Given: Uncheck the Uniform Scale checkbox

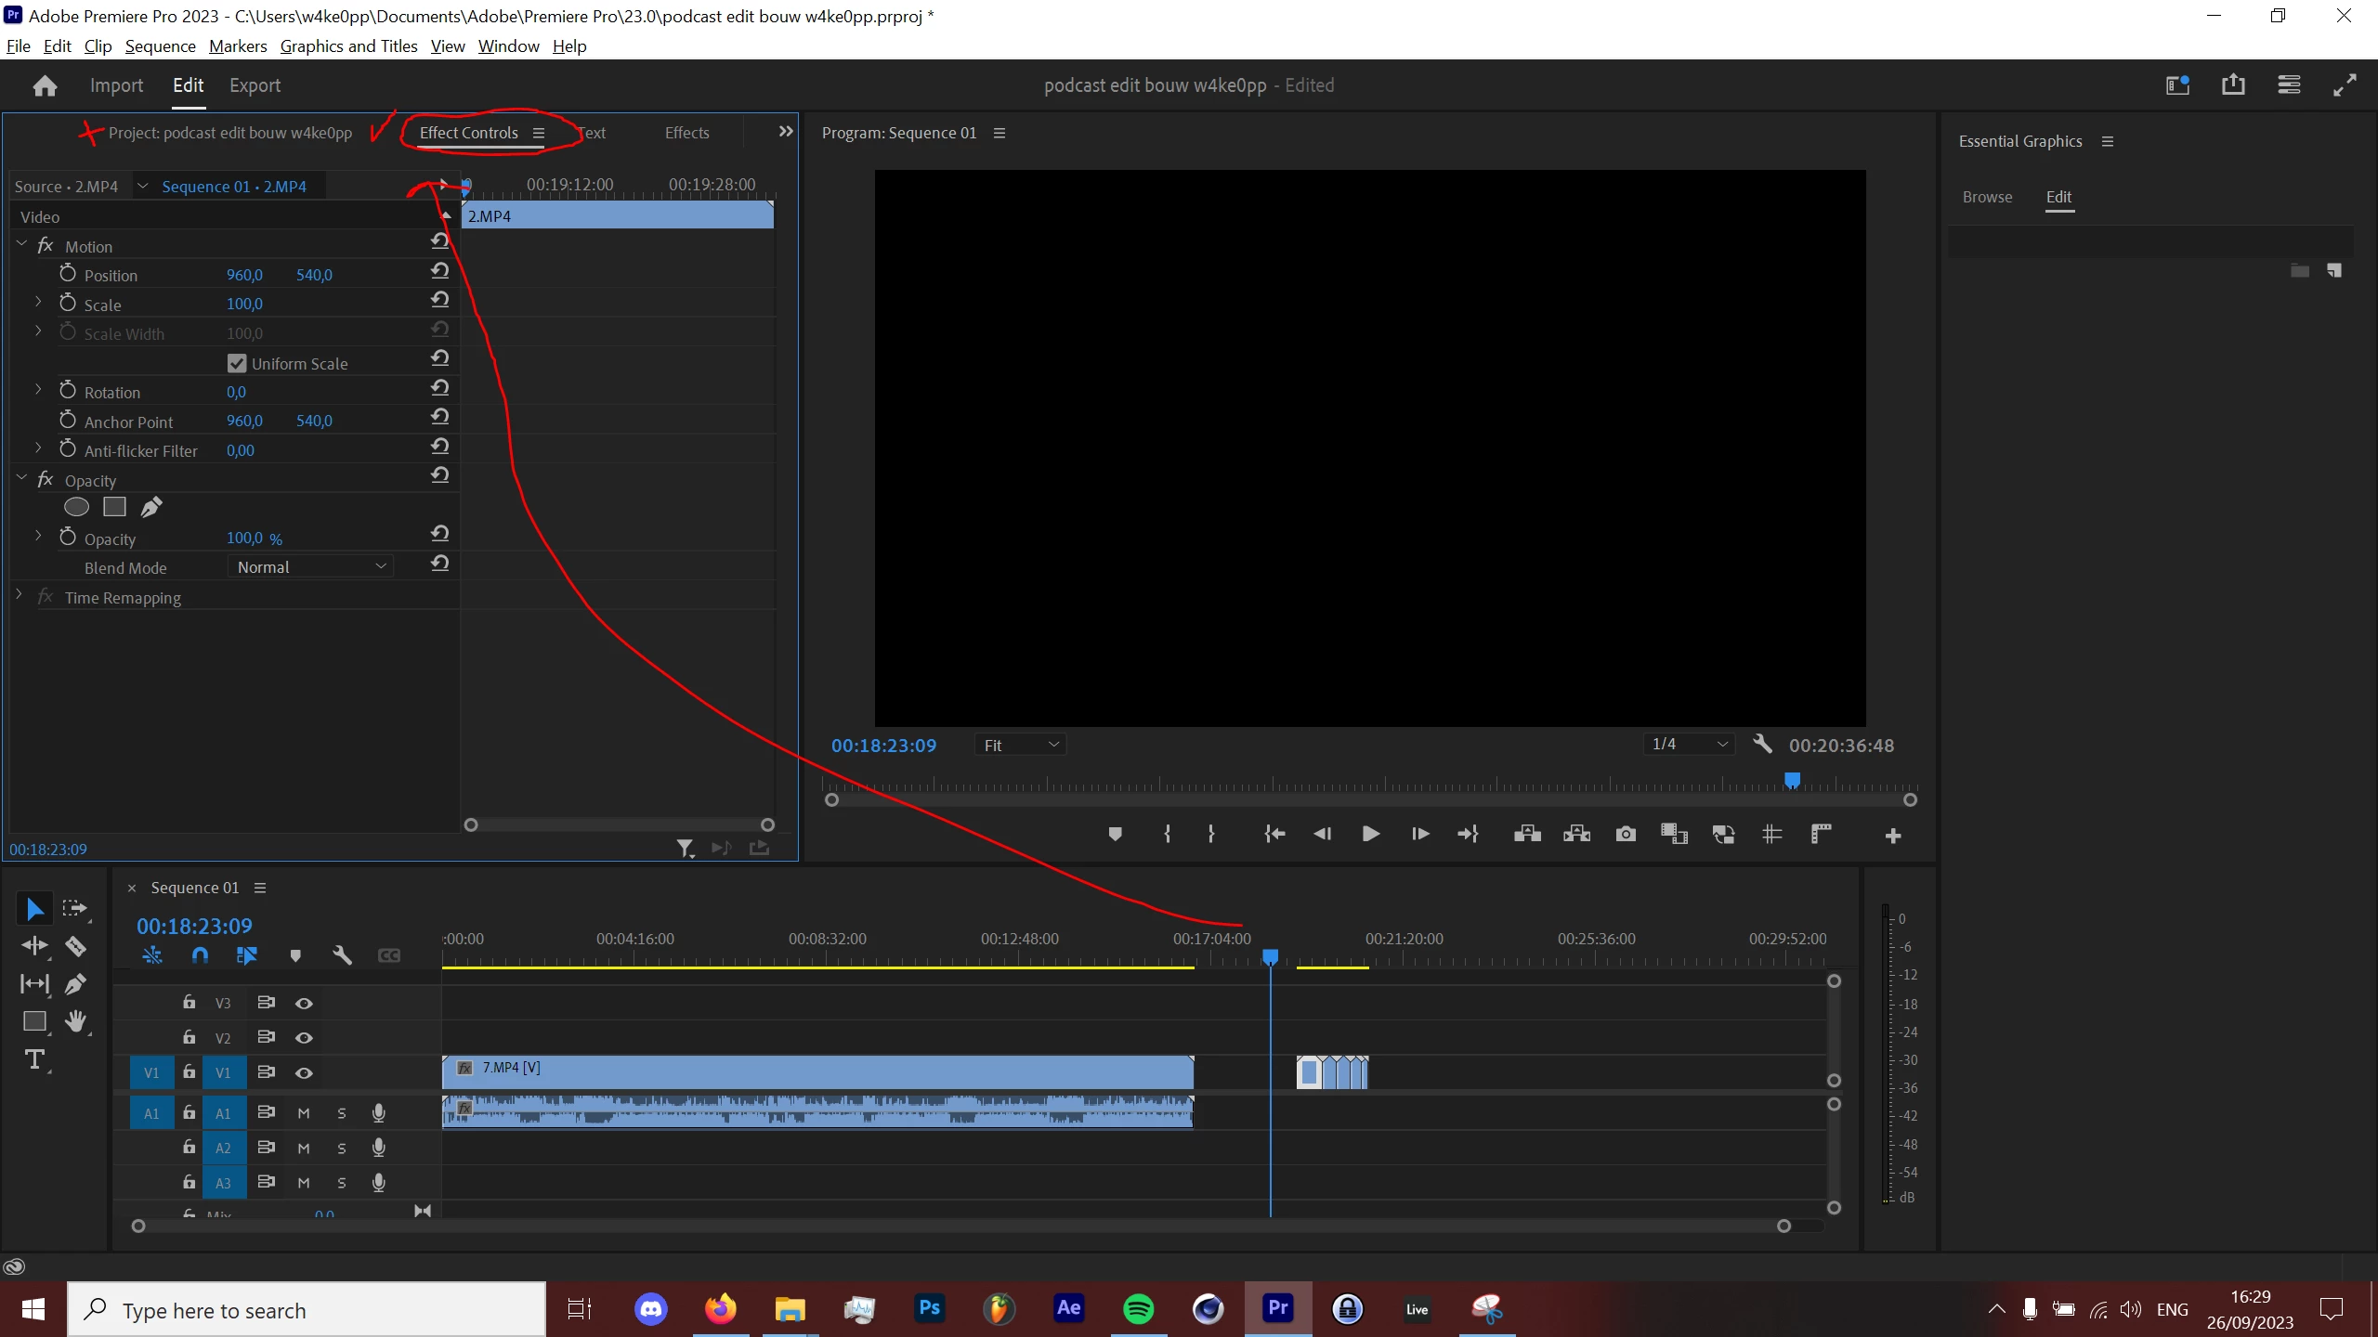Looking at the screenshot, I should pyautogui.click(x=237, y=363).
